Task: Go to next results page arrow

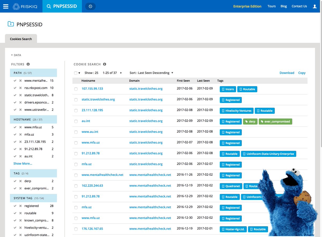Action: [121, 73]
